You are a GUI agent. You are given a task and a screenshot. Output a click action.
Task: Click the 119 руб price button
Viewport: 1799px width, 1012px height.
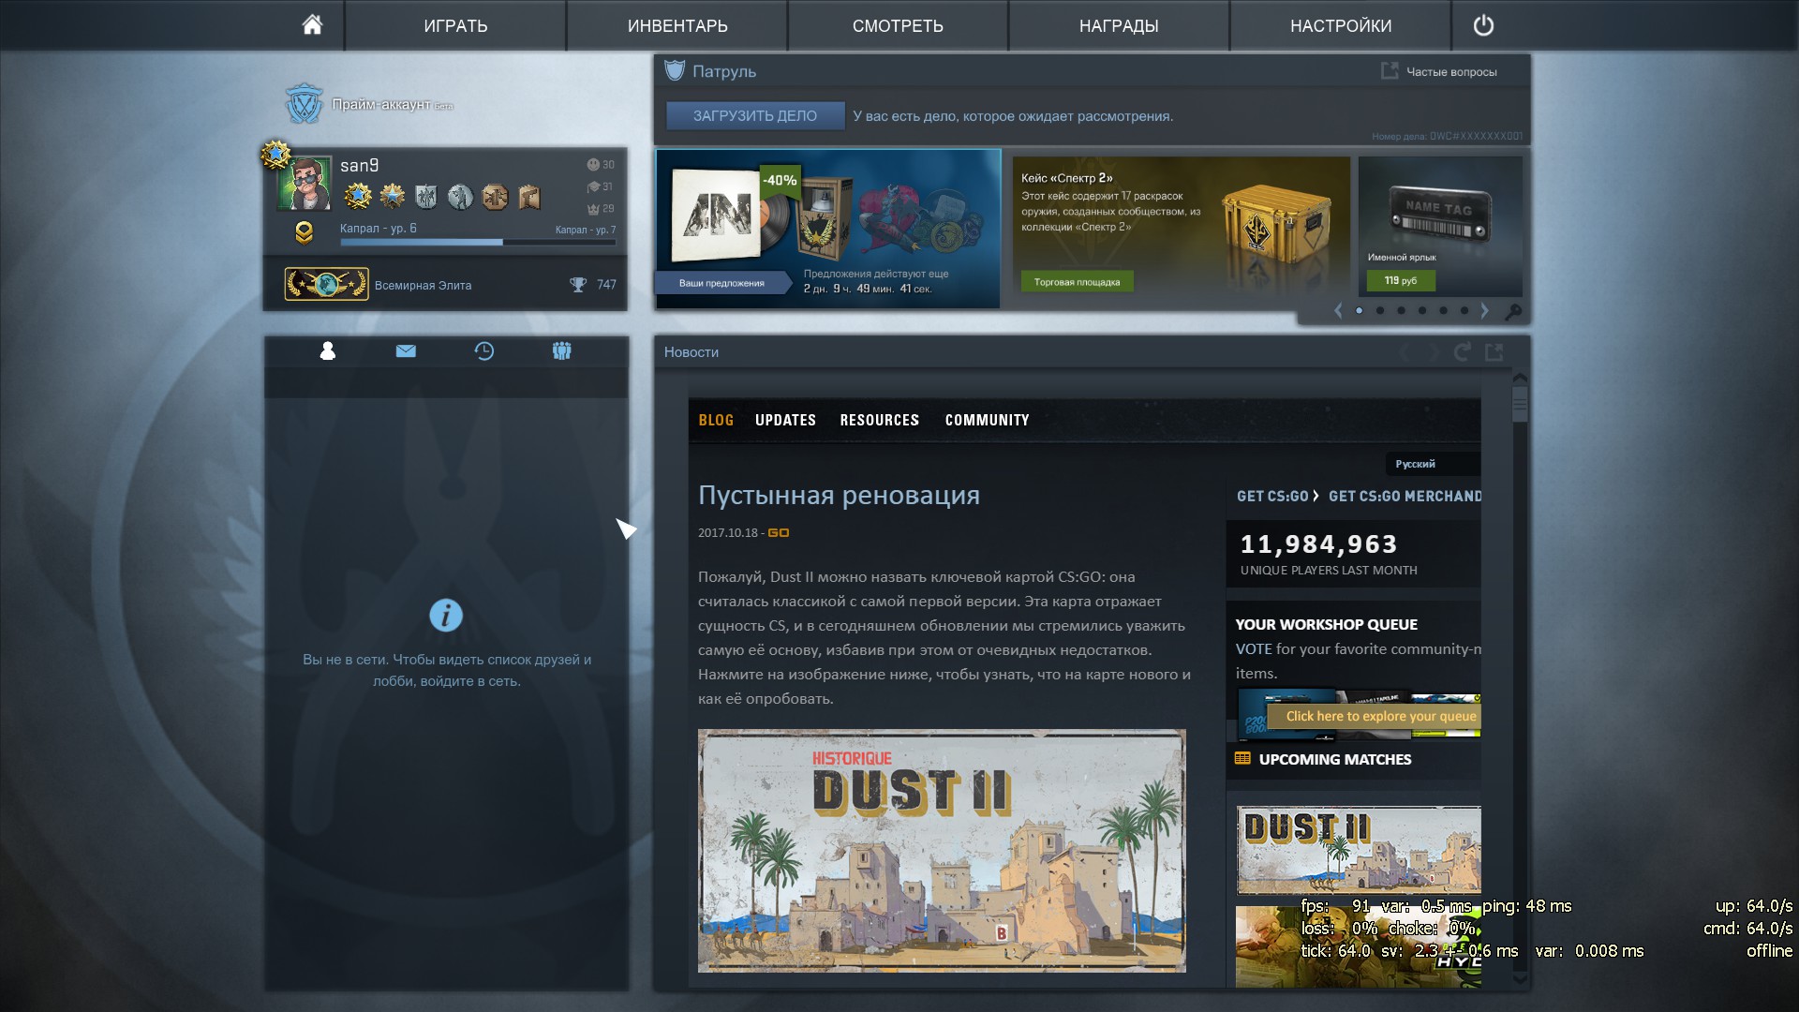pyautogui.click(x=1401, y=280)
